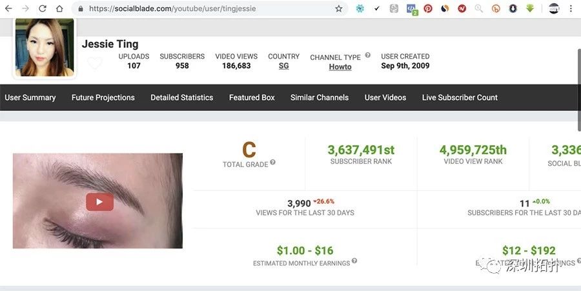Image resolution: width=581 pixels, height=291 pixels.
Task: Click the socialblade URL address bar
Action: click(x=207, y=9)
